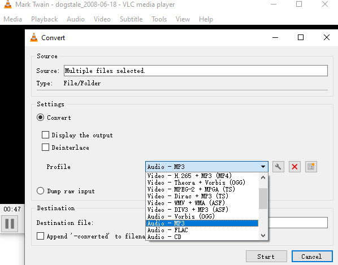The width and height of the screenshot is (338, 265).
Task: Pick Audio - CD profile
Action: click(x=202, y=237)
